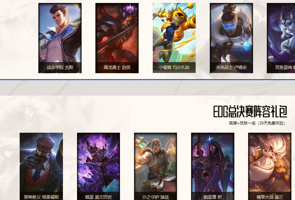This screenshot has width=295, height=200.
Task: Open the 暗星 嘉文四世 skin artwork
Action: pos(98,166)
